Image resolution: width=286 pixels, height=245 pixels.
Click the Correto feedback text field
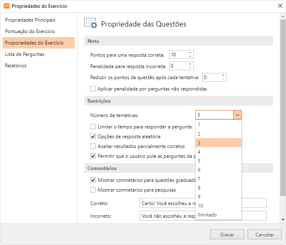203,203
